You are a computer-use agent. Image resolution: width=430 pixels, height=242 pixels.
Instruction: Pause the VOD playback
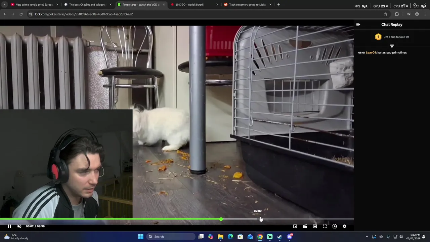click(9, 226)
